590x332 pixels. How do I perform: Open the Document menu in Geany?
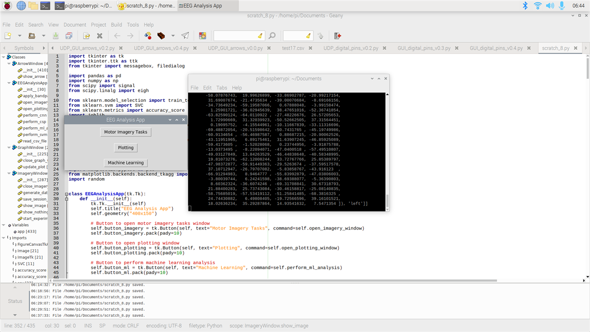pos(75,25)
